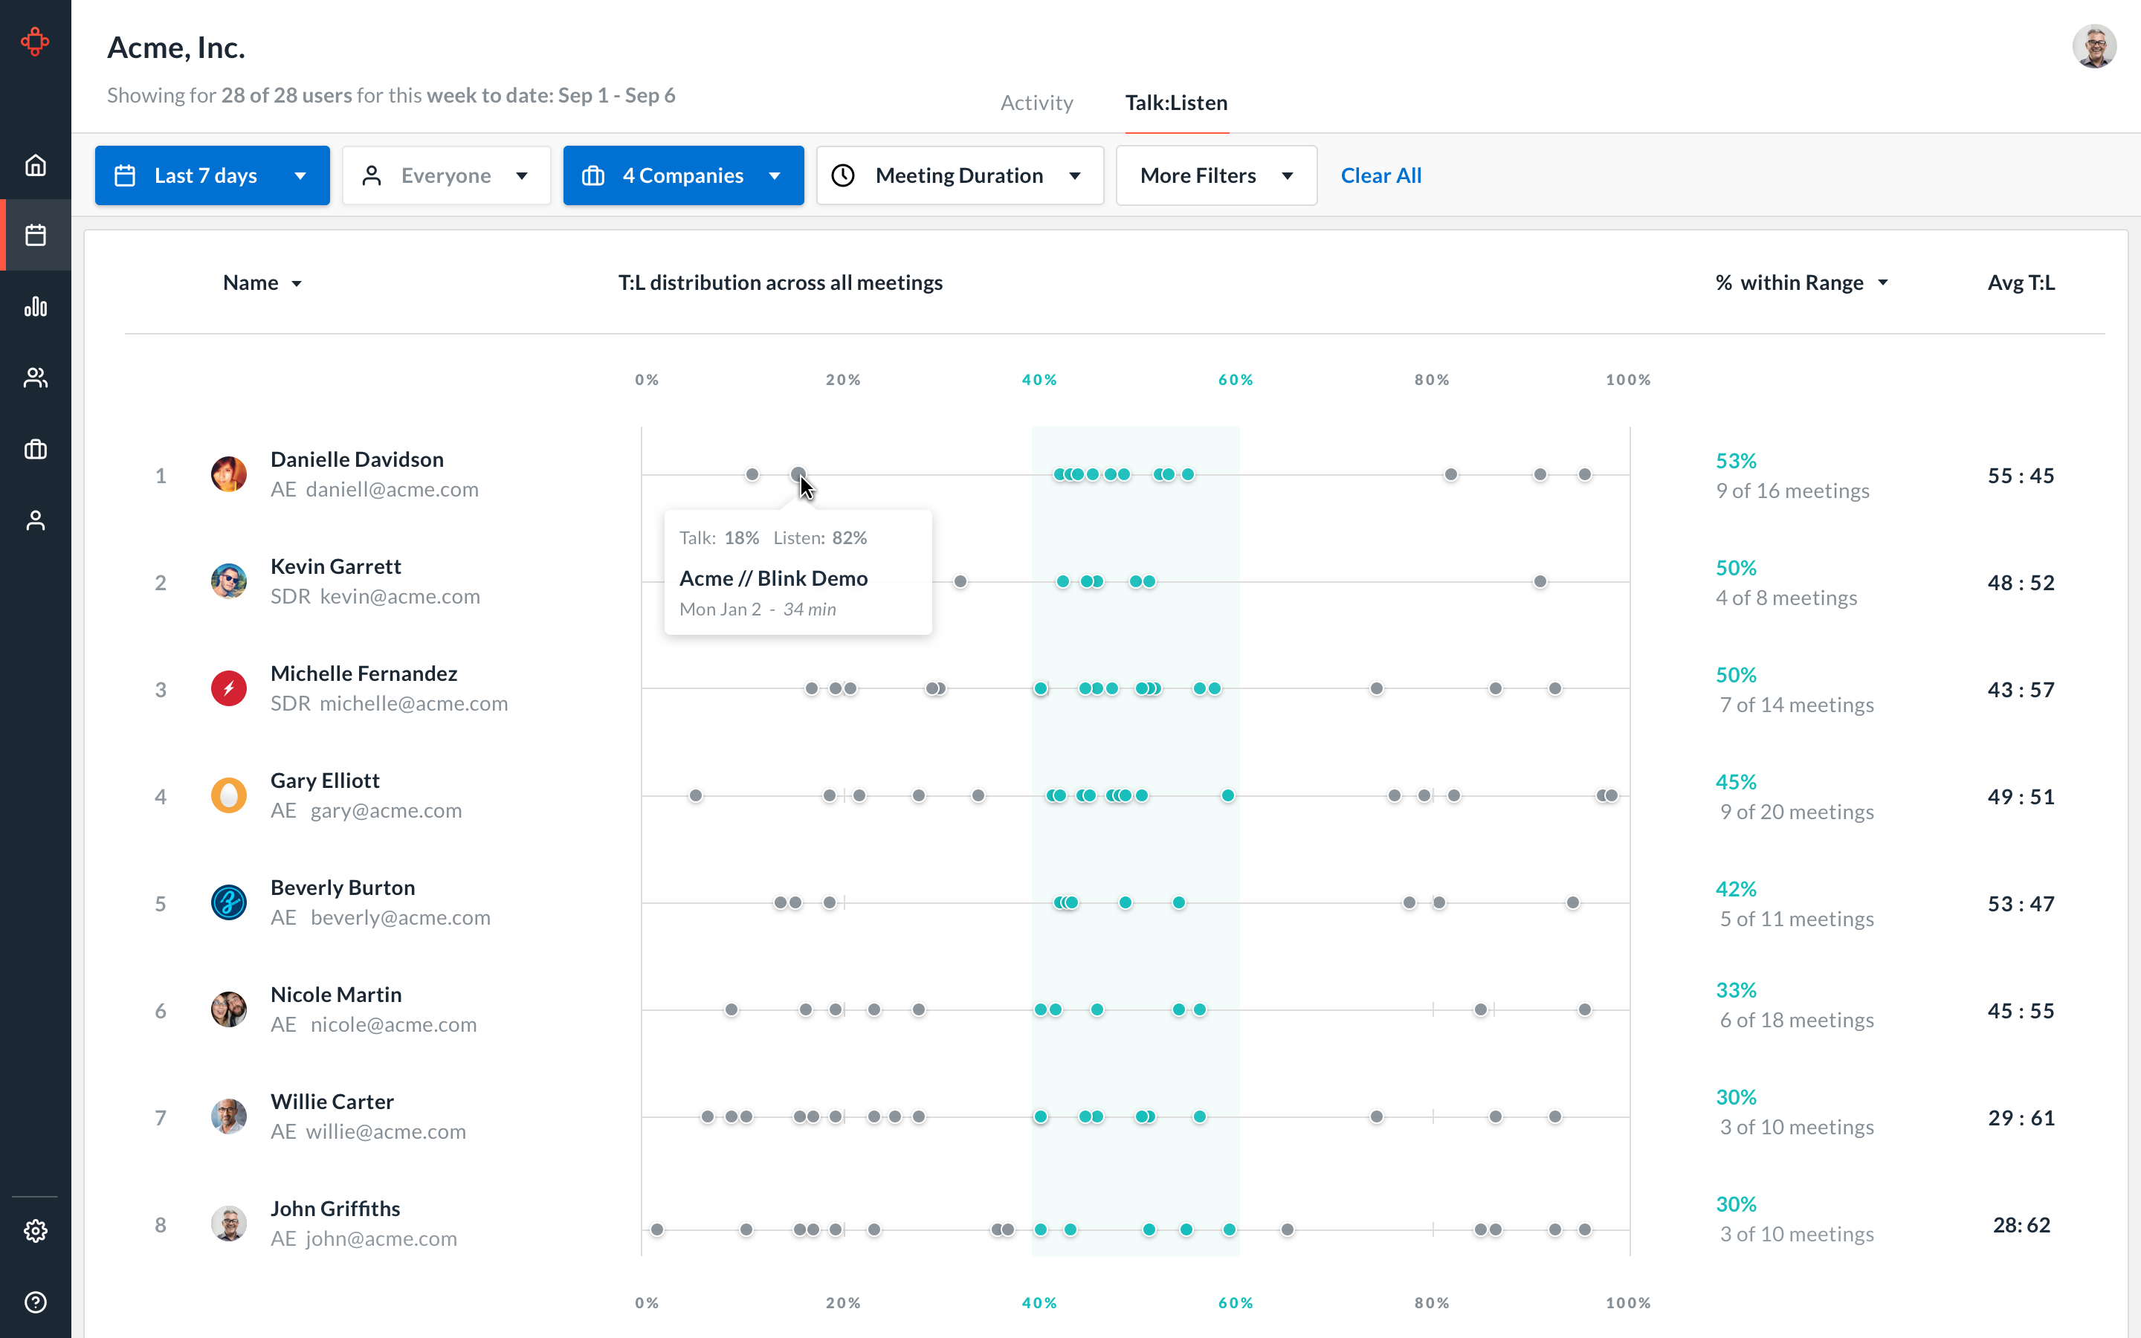Expand the Meeting Duration filter
The image size is (2141, 1338).
[959, 175]
